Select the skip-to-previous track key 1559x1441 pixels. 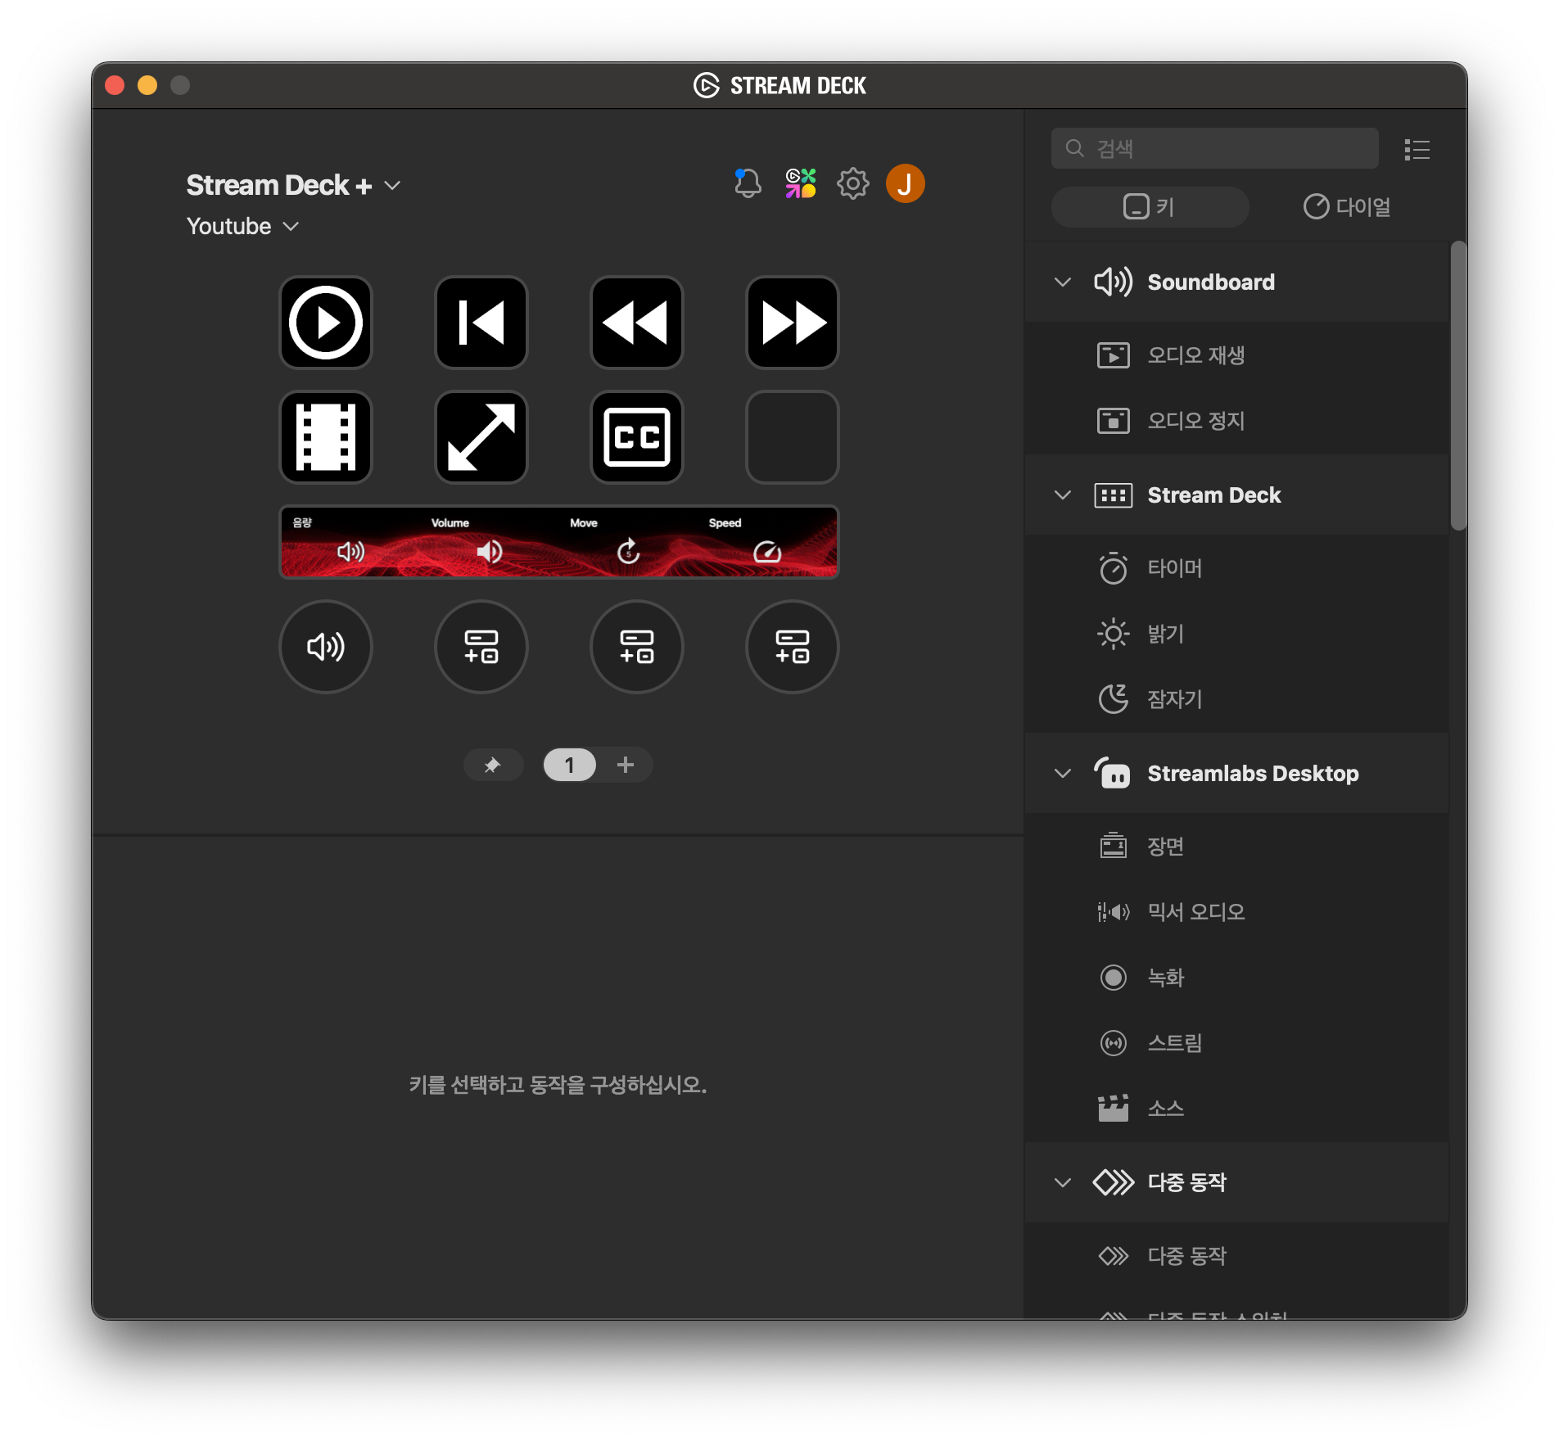pos(481,323)
